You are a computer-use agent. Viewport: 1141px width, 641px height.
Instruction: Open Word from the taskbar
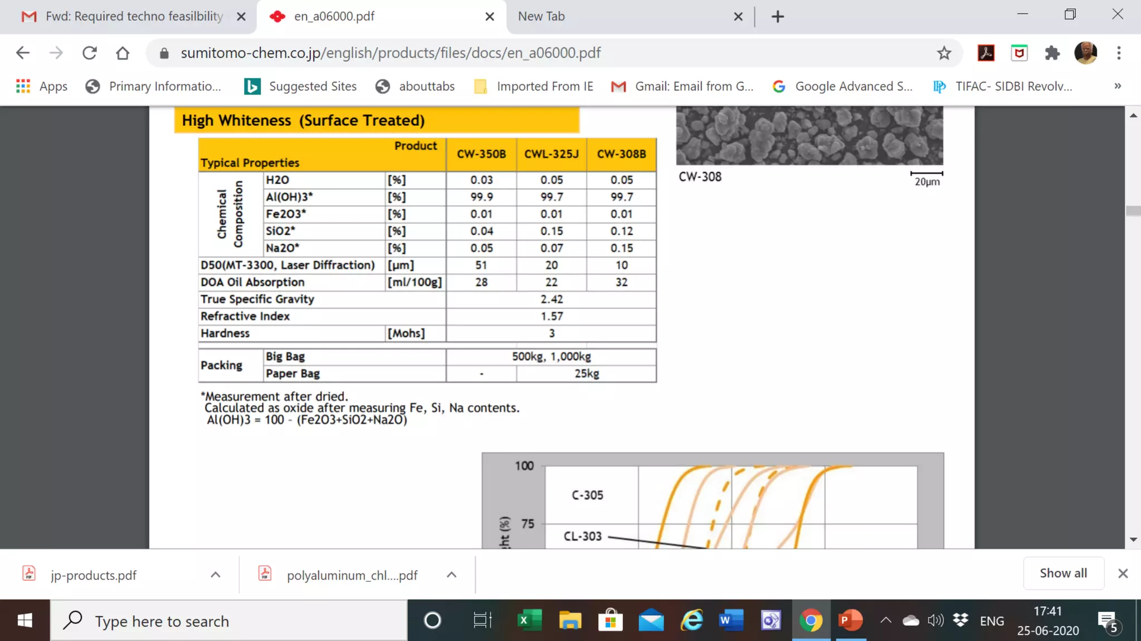(732, 620)
